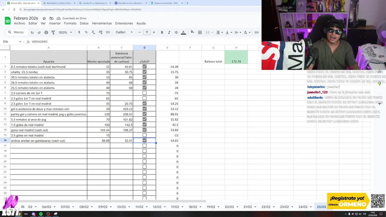This screenshot has height=217, width=386.
Task: Check the empty row 17 checkbox
Action: click(144, 146)
